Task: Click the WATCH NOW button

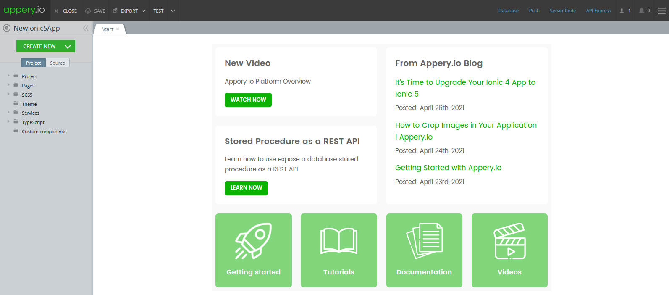Action: pyautogui.click(x=248, y=100)
